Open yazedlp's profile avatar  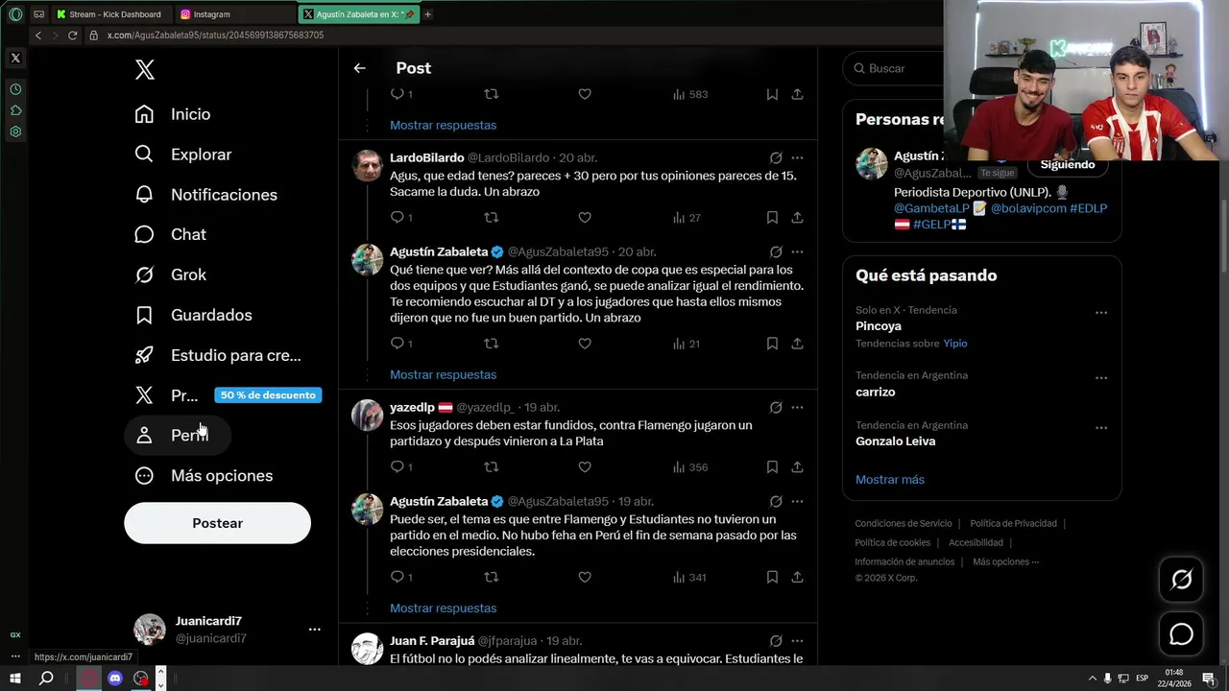tap(367, 415)
